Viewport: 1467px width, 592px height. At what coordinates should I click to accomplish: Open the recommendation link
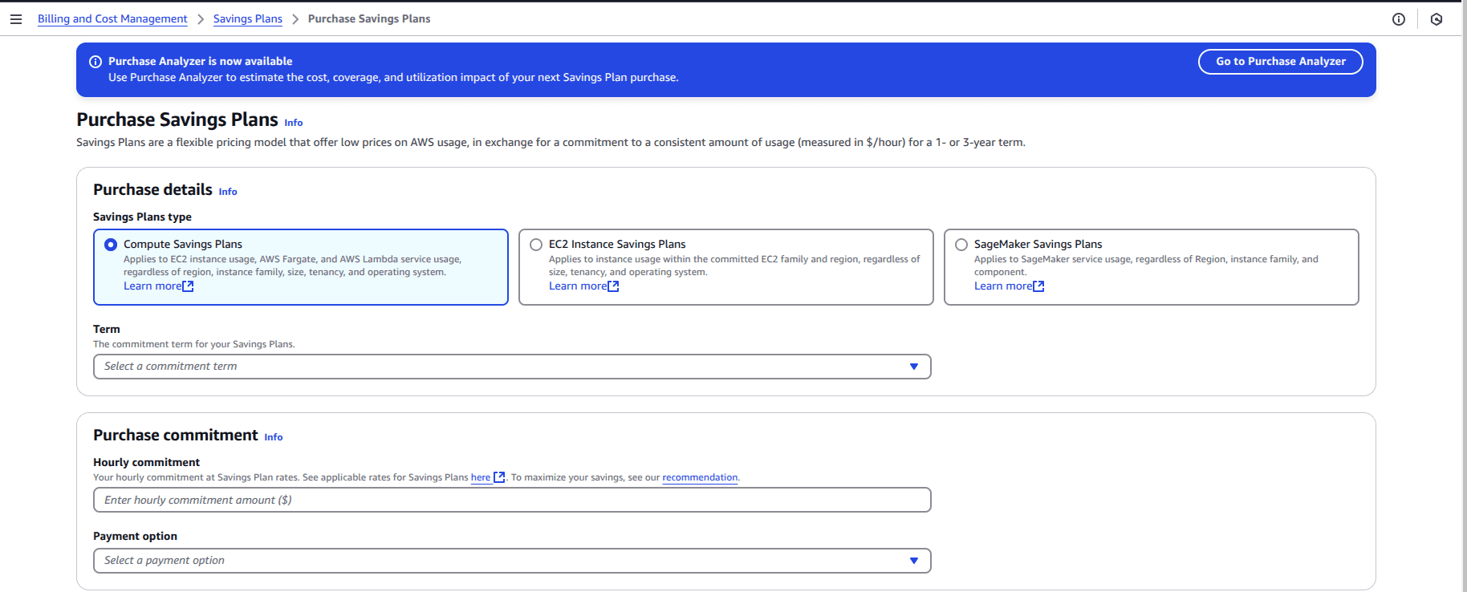pyautogui.click(x=700, y=477)
